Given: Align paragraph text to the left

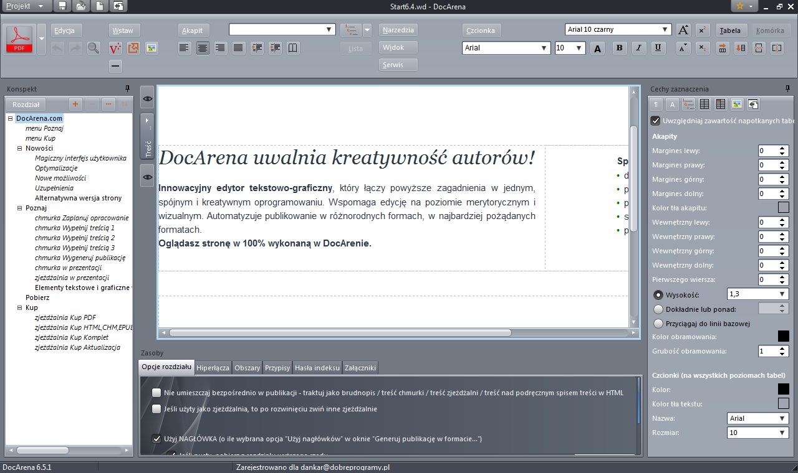Looking at the screenshot, I should [x=184, y=48].
